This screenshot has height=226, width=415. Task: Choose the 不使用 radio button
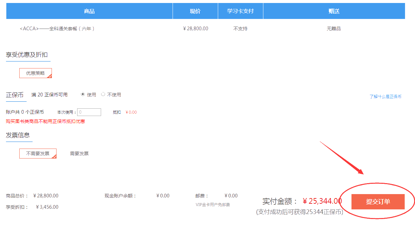click(103, 94)
